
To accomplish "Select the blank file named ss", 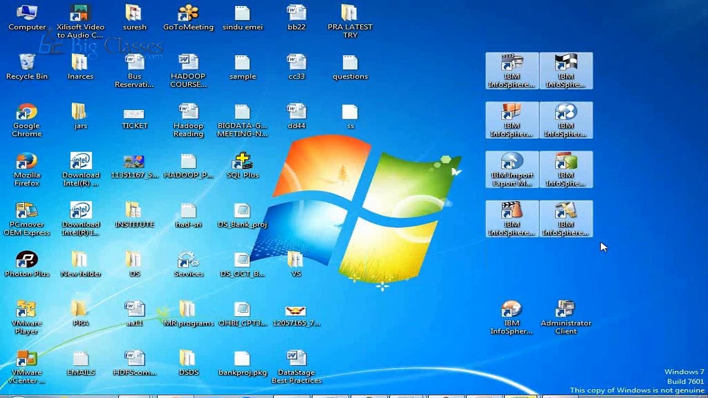I will coord(350,117).
